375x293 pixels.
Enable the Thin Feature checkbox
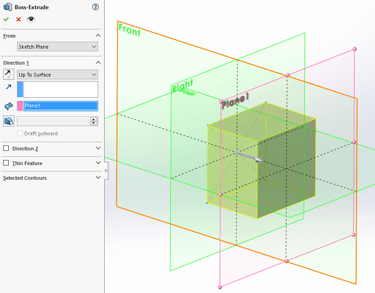[6, 163]
